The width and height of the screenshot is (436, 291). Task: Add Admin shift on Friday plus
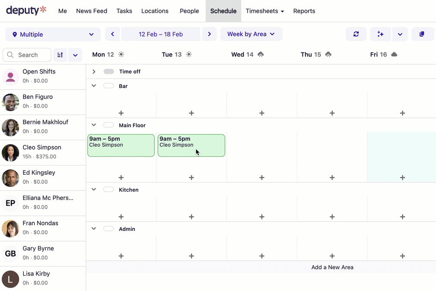pos(402,256)
